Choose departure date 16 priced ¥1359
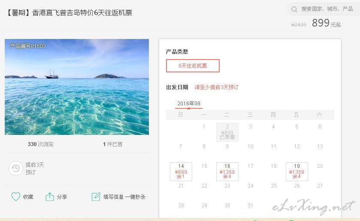360x221 pixels. click(227, 171)
